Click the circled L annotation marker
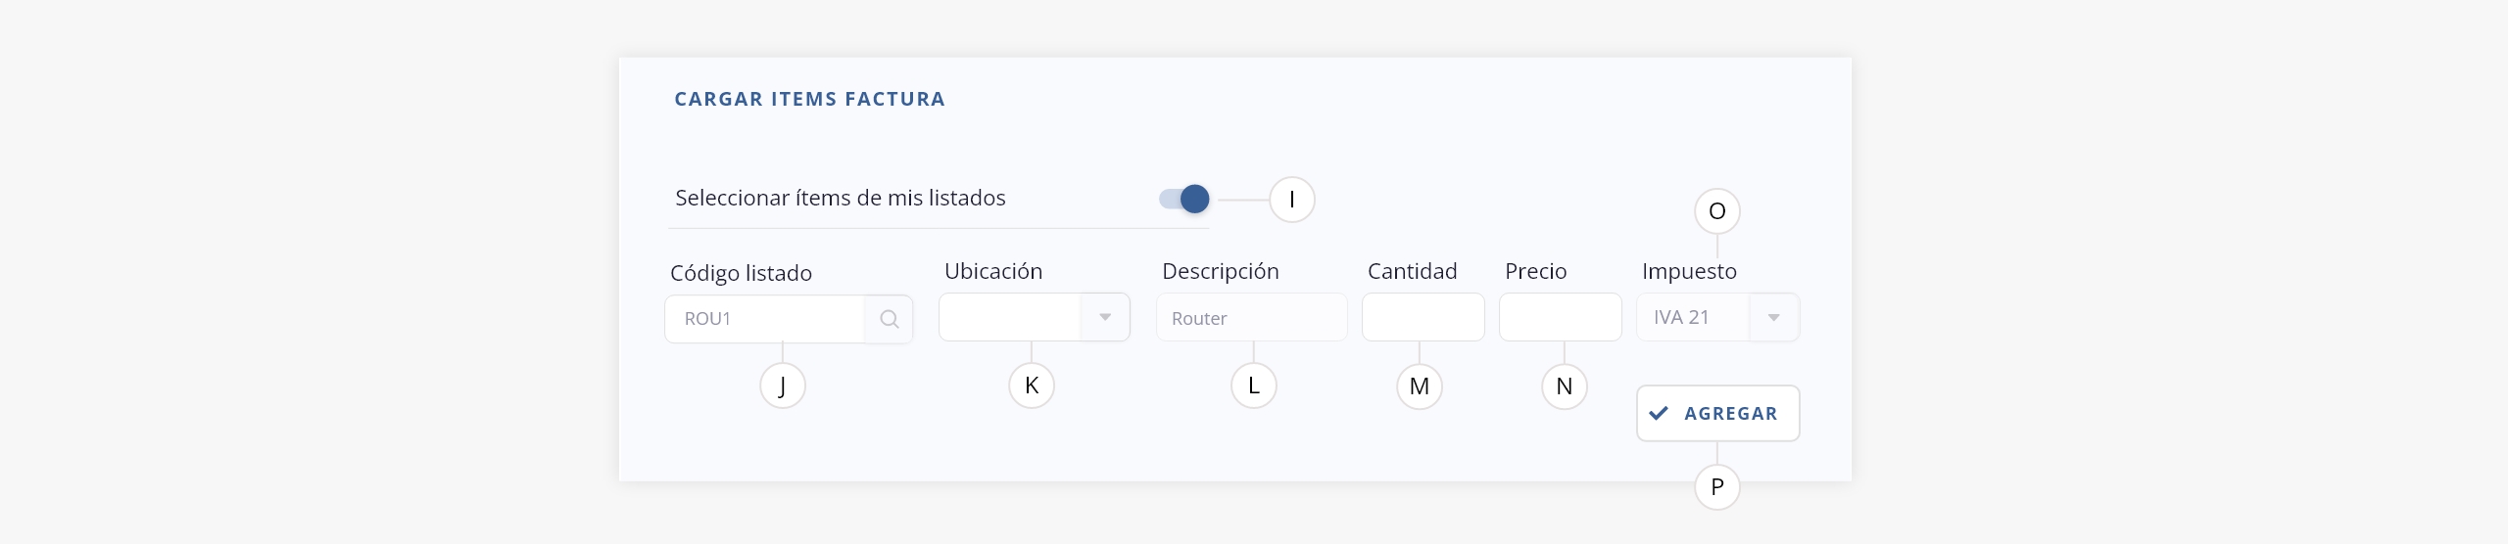The image size is (2508, 544). (1254, 385)
